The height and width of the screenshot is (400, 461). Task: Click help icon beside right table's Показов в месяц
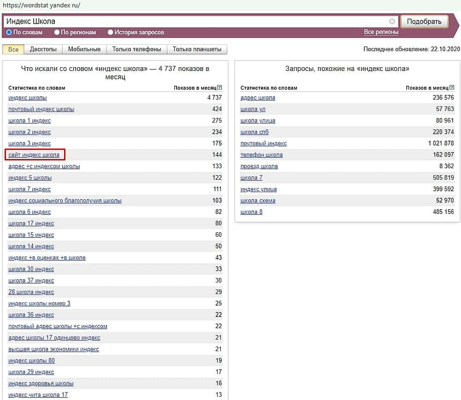coord(452,88)
